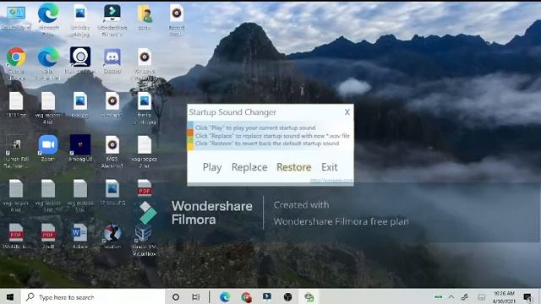Select the veg recipes 2 text file
The image size is (541, 304).
pyautogui.click(x=145, y=151)
